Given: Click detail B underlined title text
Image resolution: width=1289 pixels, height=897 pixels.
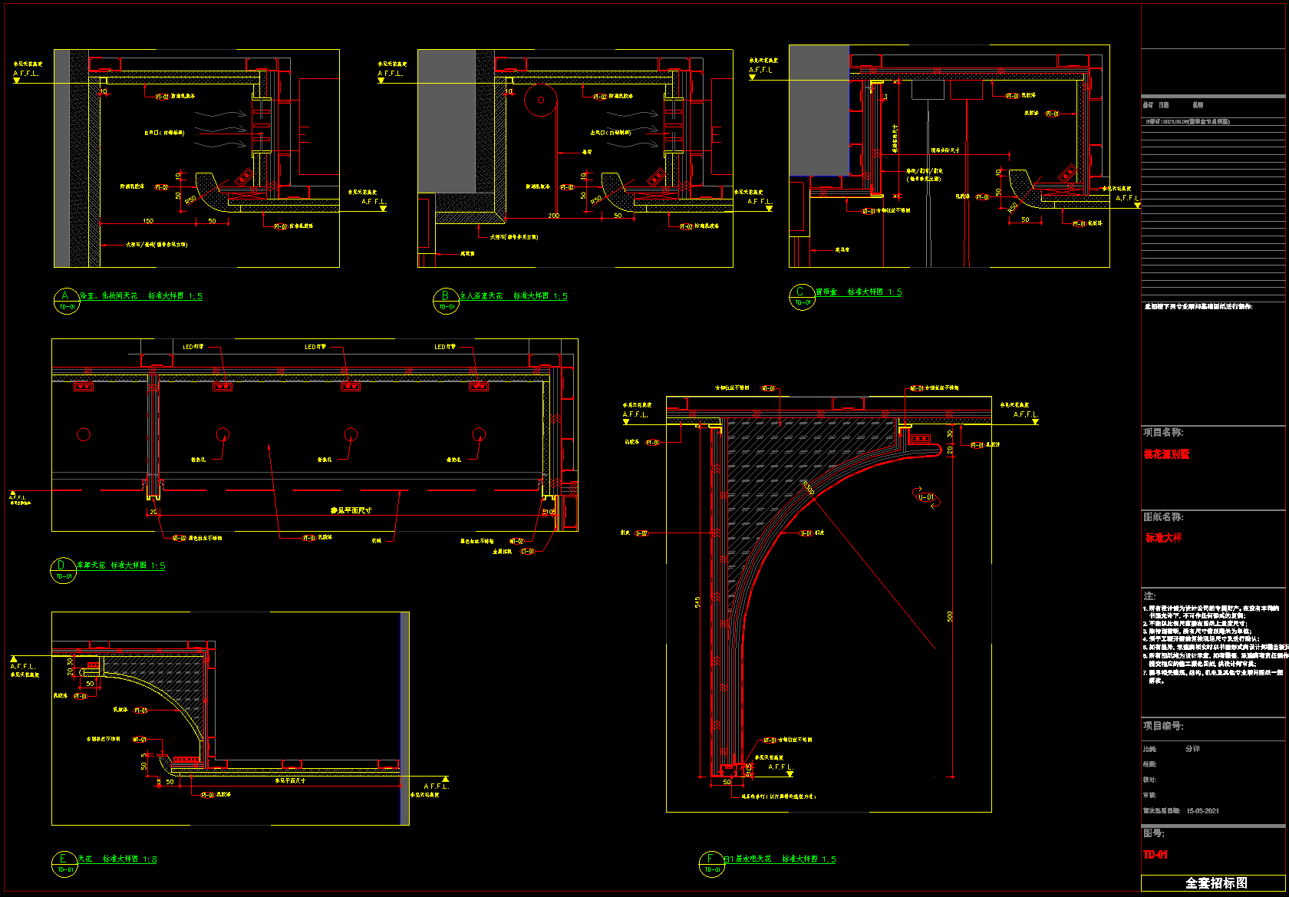Looking at the screenshot, I should pos(513,296).
